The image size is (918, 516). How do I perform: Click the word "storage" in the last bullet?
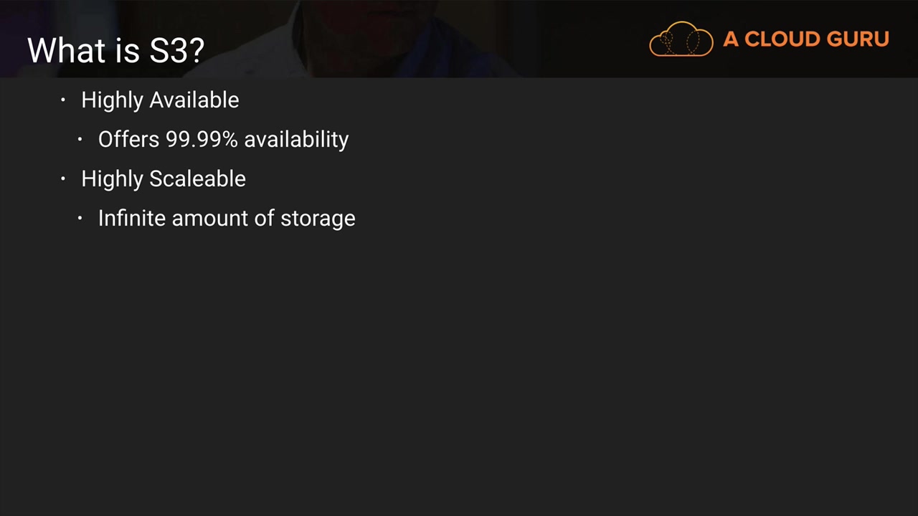pyautogui.click(x=318, y=219)
